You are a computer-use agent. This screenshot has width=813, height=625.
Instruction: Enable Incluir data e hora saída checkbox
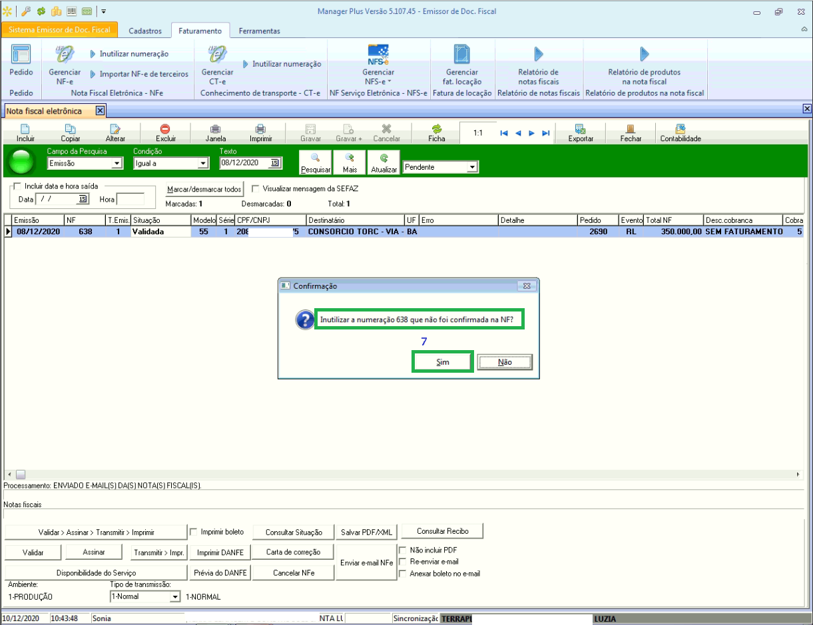pyautogui.click(x=18, y=186)
